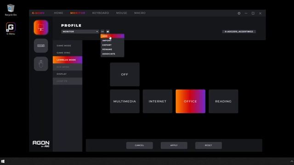Open the GAME SYNC section
Screen dimensions: 294x165
(x=68, y=53)
